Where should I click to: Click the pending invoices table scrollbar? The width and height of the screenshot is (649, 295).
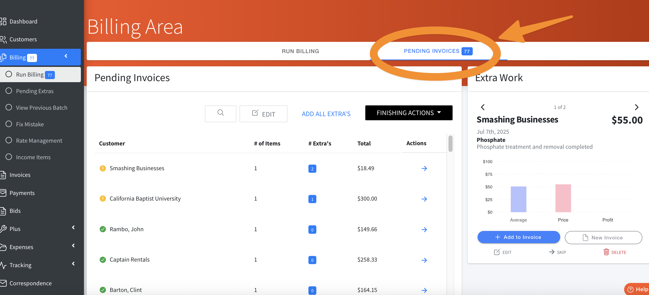click(x=450, y=144)
